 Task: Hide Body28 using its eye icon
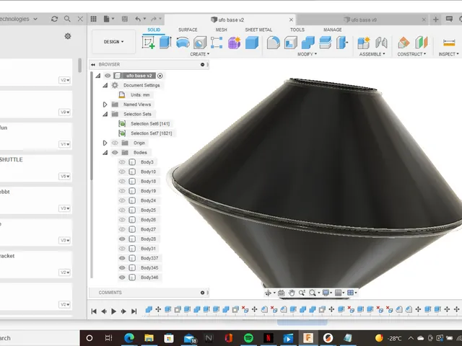pyautogui.click(x=122, y=239)
